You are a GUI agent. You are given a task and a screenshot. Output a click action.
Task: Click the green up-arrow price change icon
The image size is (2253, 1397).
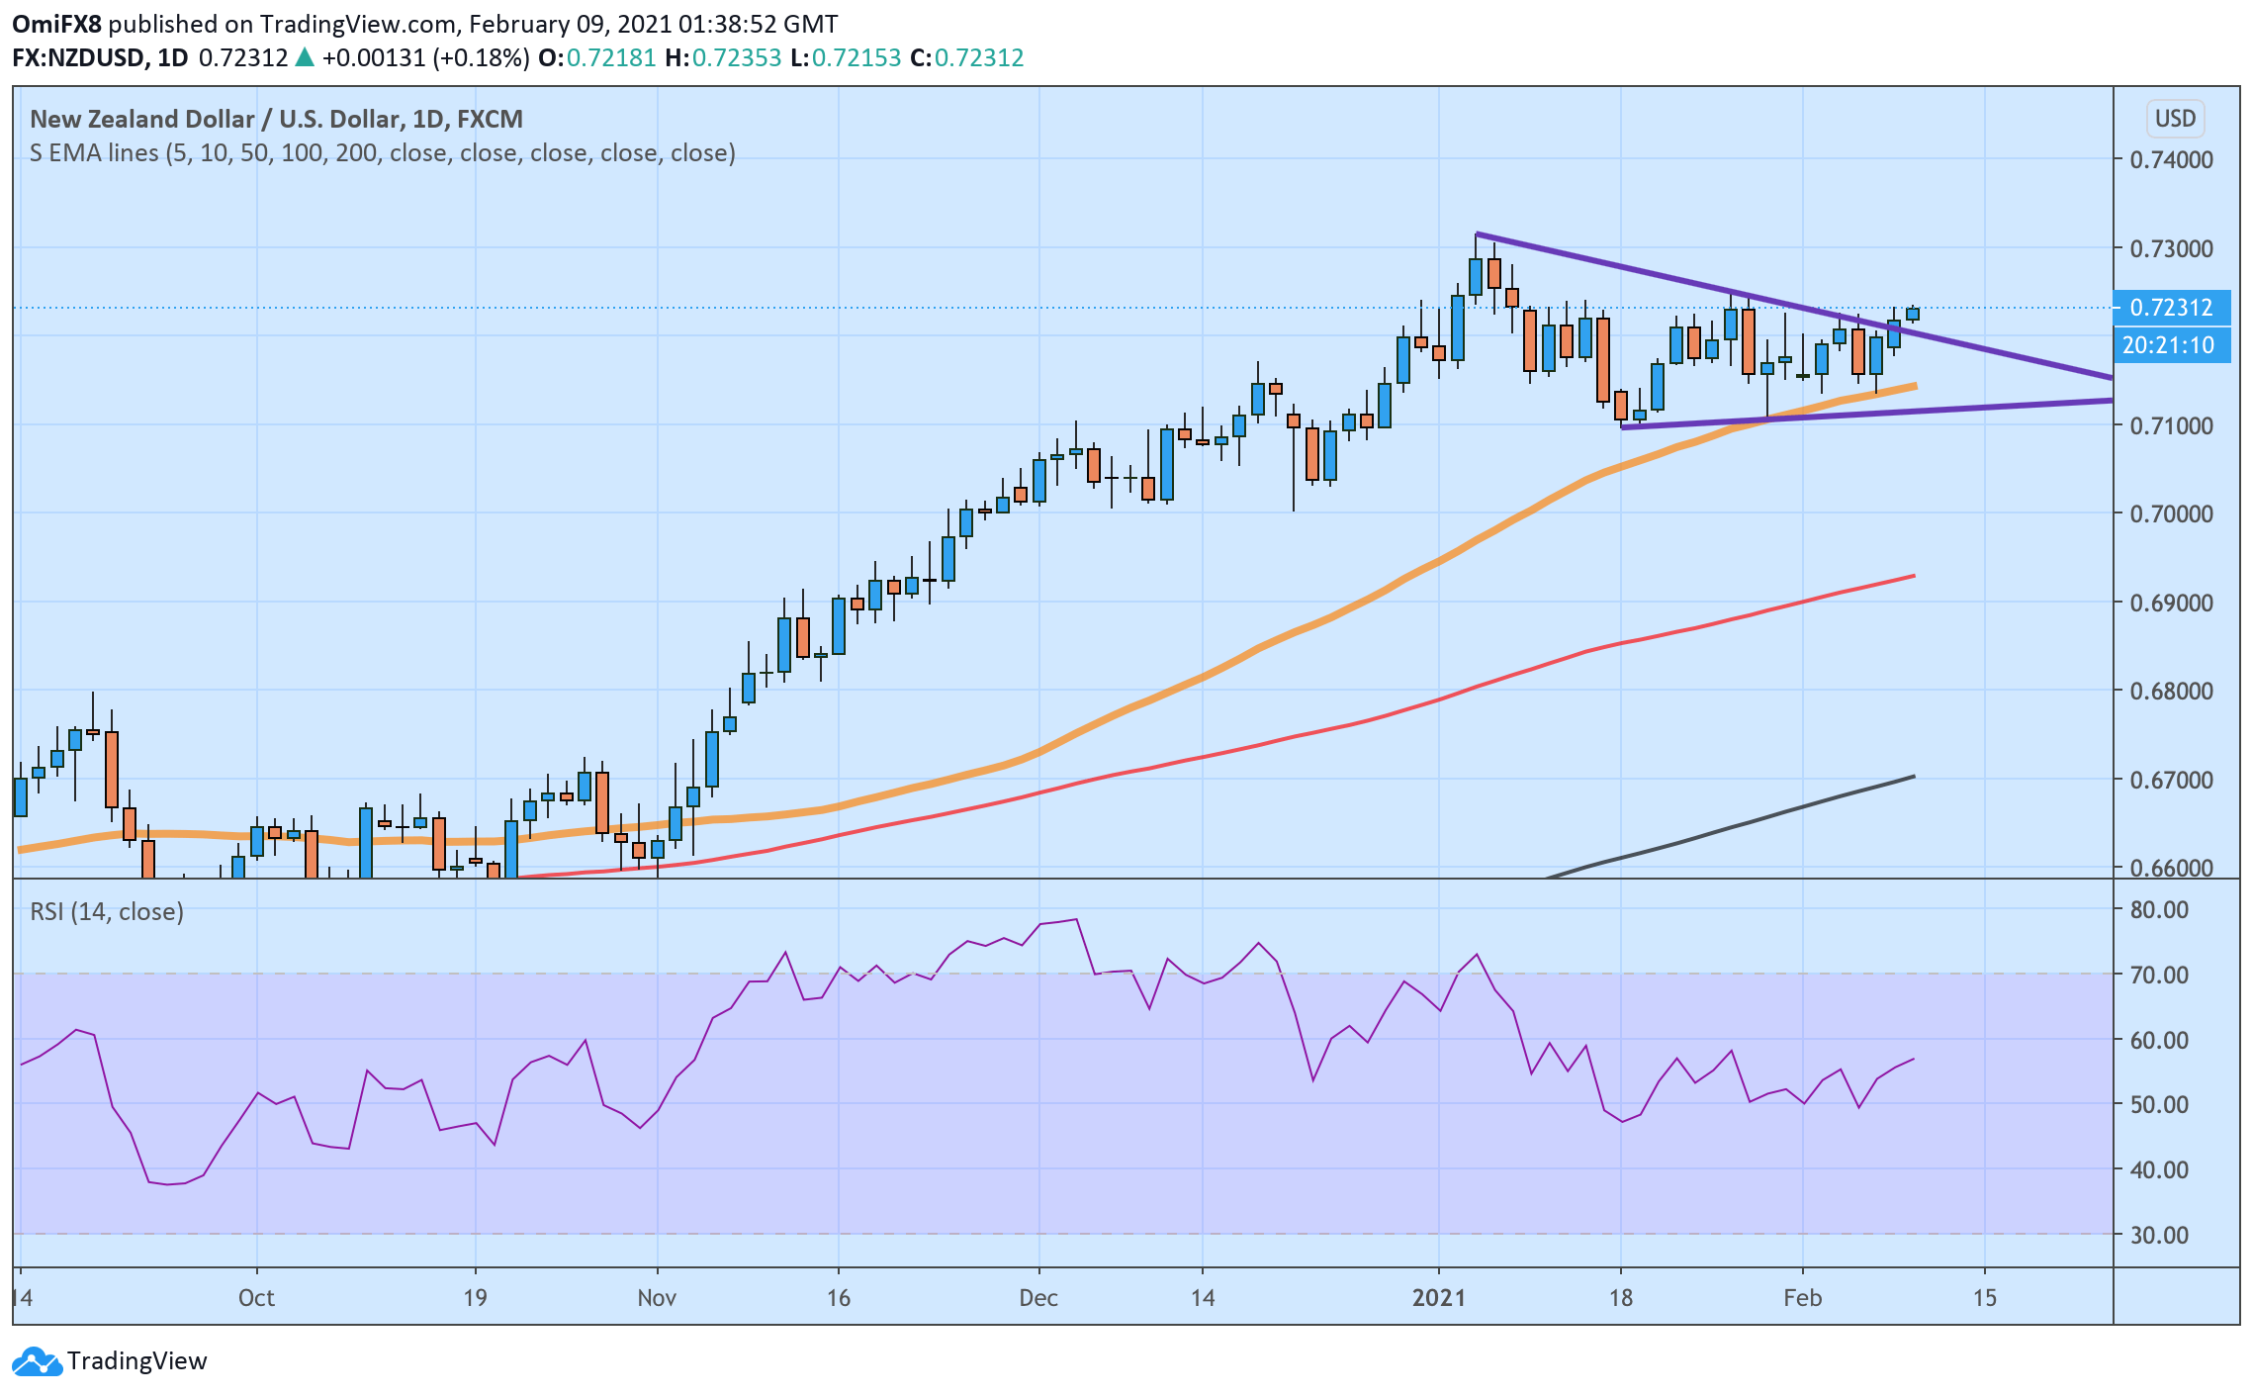pyautogui.click(x=305, y=57)
